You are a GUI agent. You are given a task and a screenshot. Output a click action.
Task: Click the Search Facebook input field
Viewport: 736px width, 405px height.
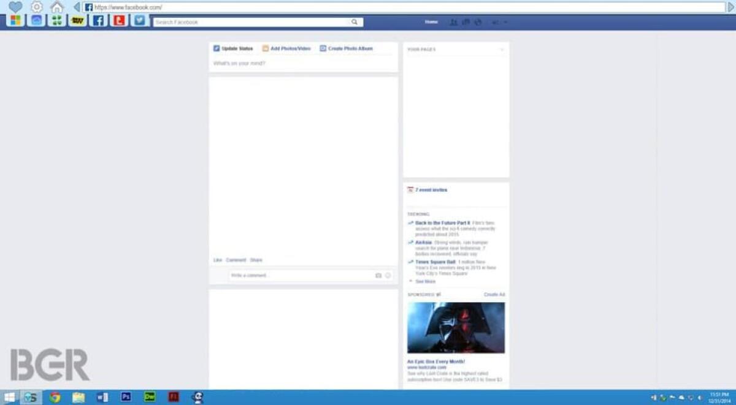[x=245, y=22]
